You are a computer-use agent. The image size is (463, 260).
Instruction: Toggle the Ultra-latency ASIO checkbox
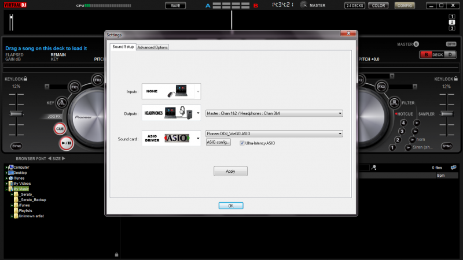(x=242, y=142)
